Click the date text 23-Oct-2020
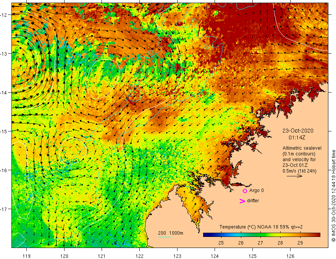The image size is (336, 259). click(x=298, y=131)
